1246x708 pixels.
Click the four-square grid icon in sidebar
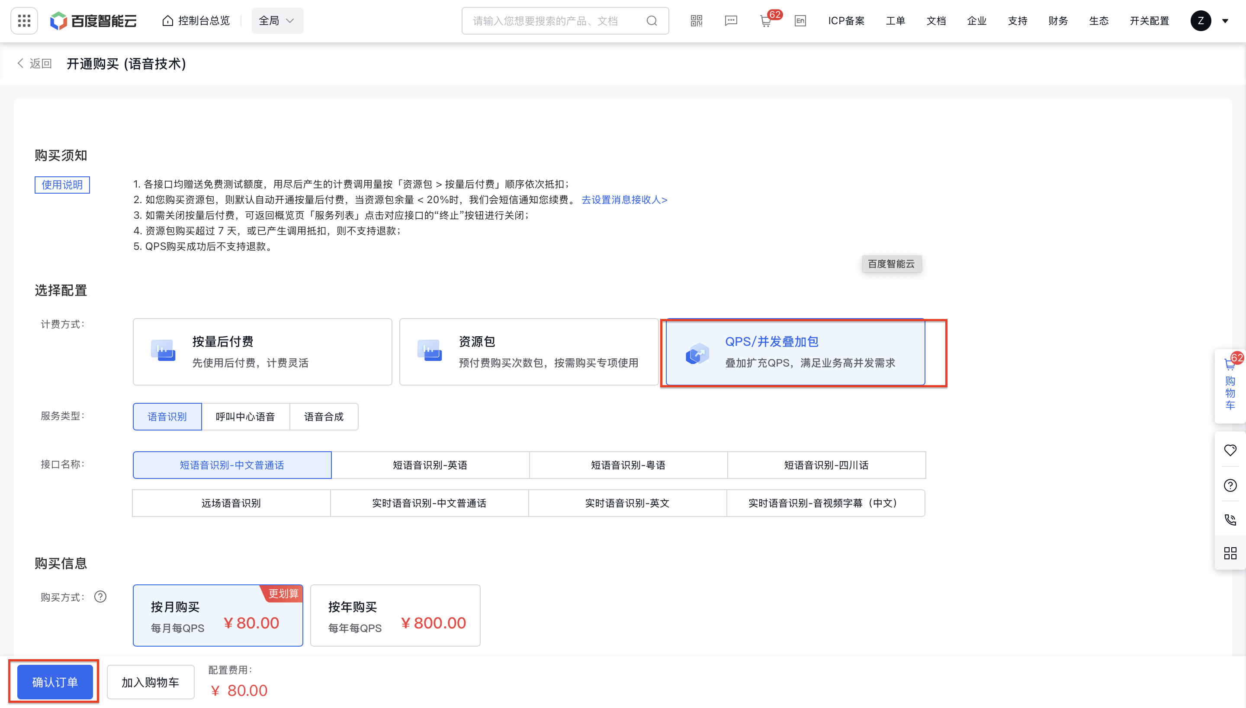point(1230,553)
